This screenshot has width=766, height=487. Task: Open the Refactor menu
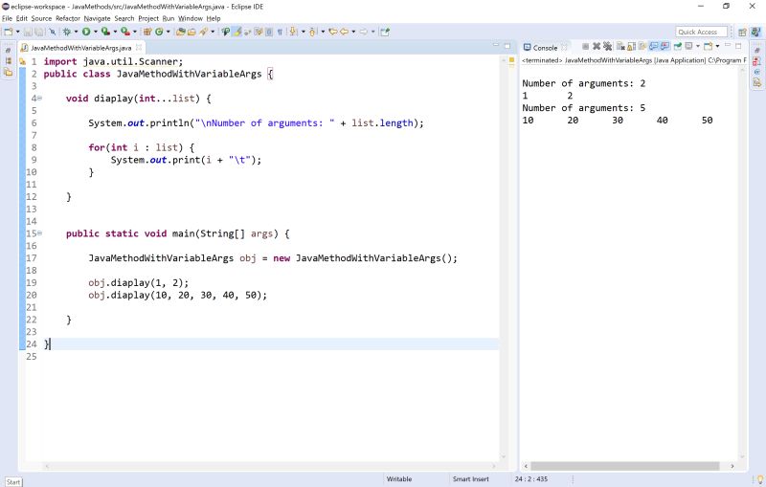click(x=67, y=18)
